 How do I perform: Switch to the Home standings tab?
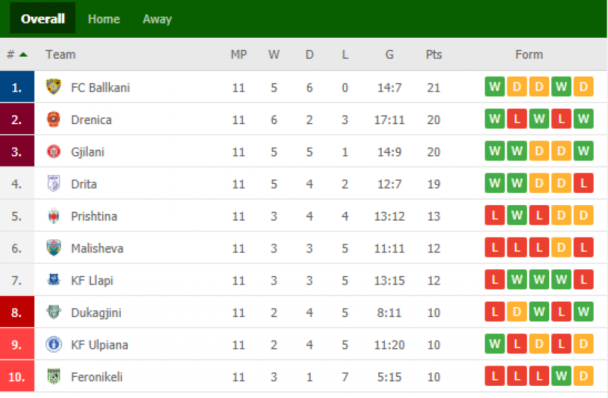coord(104,19)
